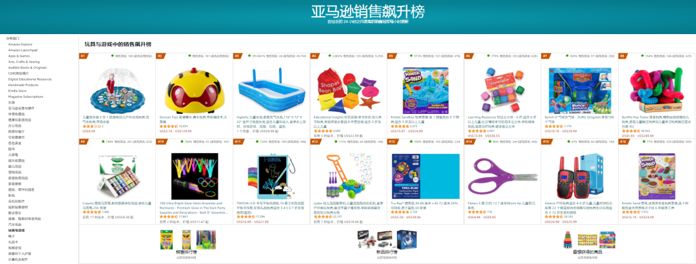Select Kindle Store in the department list

click(17, 91)
